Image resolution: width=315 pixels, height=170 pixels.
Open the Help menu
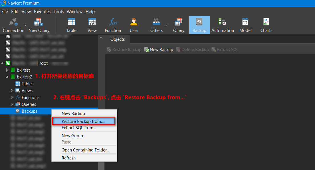click(x=90, y=12)
